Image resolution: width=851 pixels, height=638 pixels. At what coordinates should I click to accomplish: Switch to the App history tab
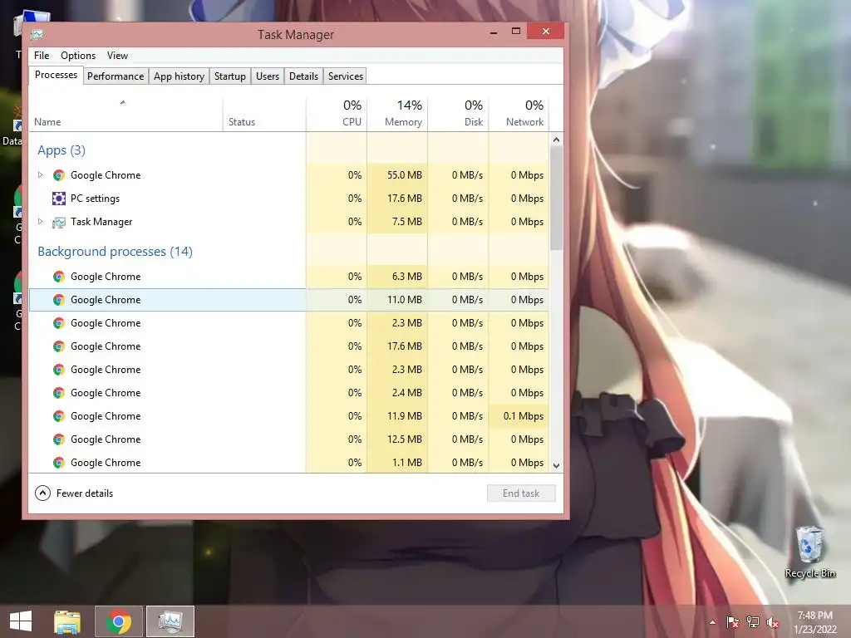coord(180,76)
